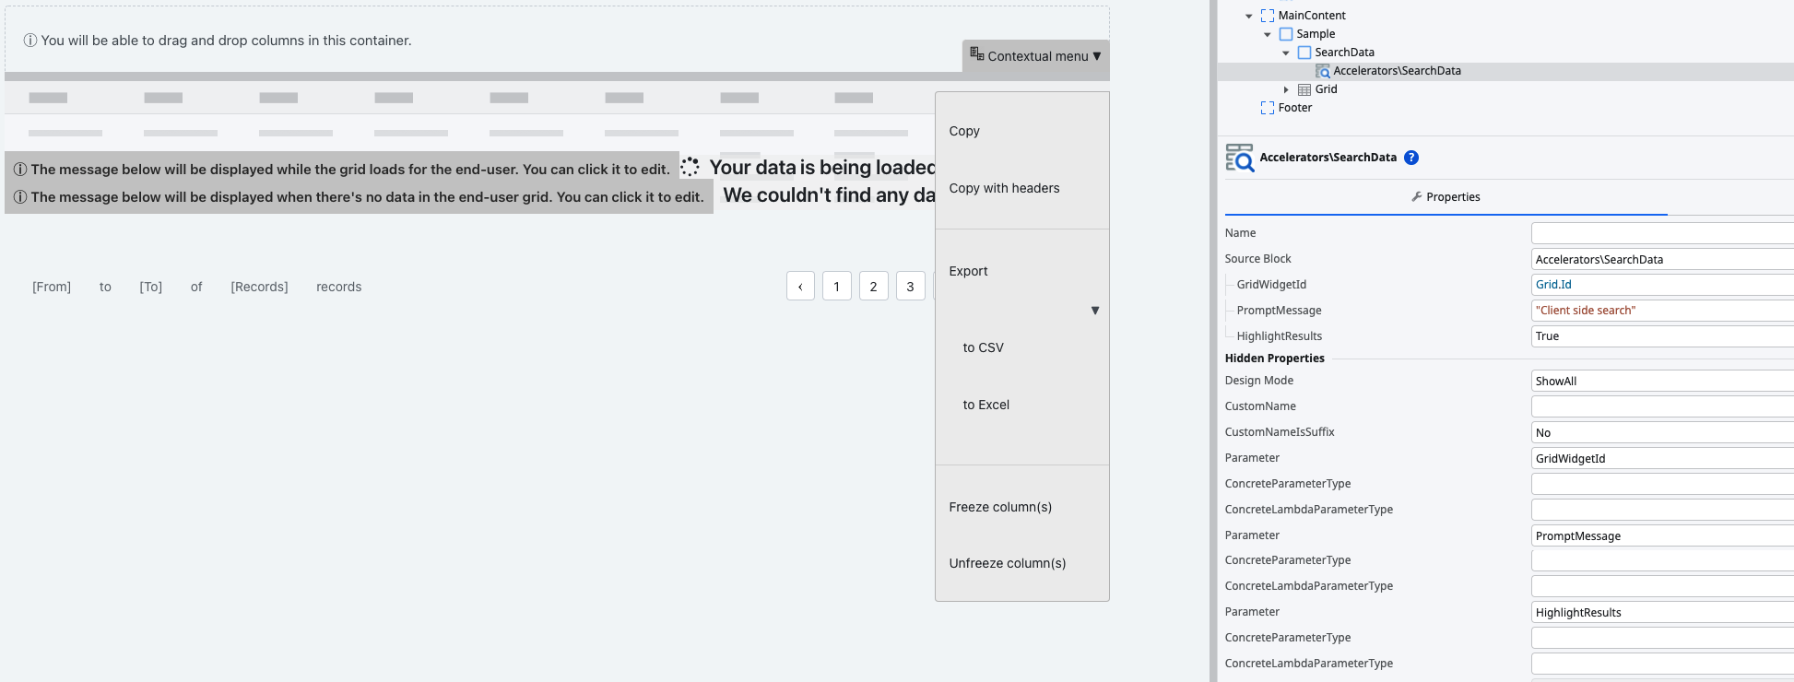Viewport: 1794px width, 682px height.
Task: Select Freeze column(s) from the menu
Action: click(1000, 507)
